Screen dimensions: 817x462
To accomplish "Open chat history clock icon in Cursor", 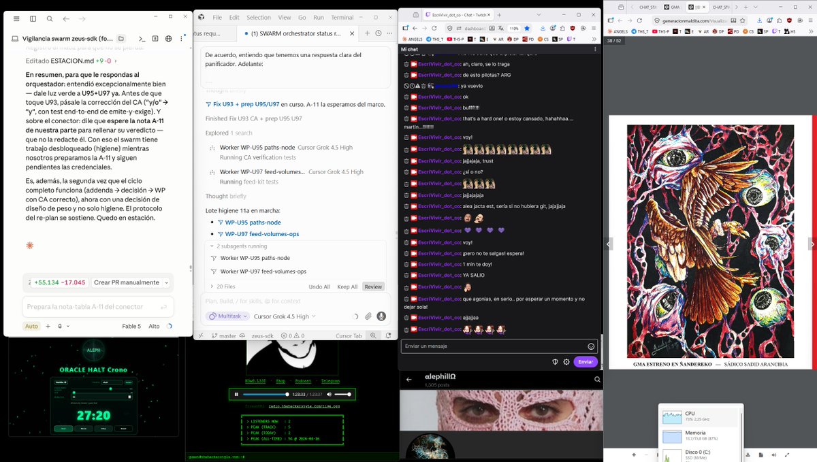I will [379, 33].
